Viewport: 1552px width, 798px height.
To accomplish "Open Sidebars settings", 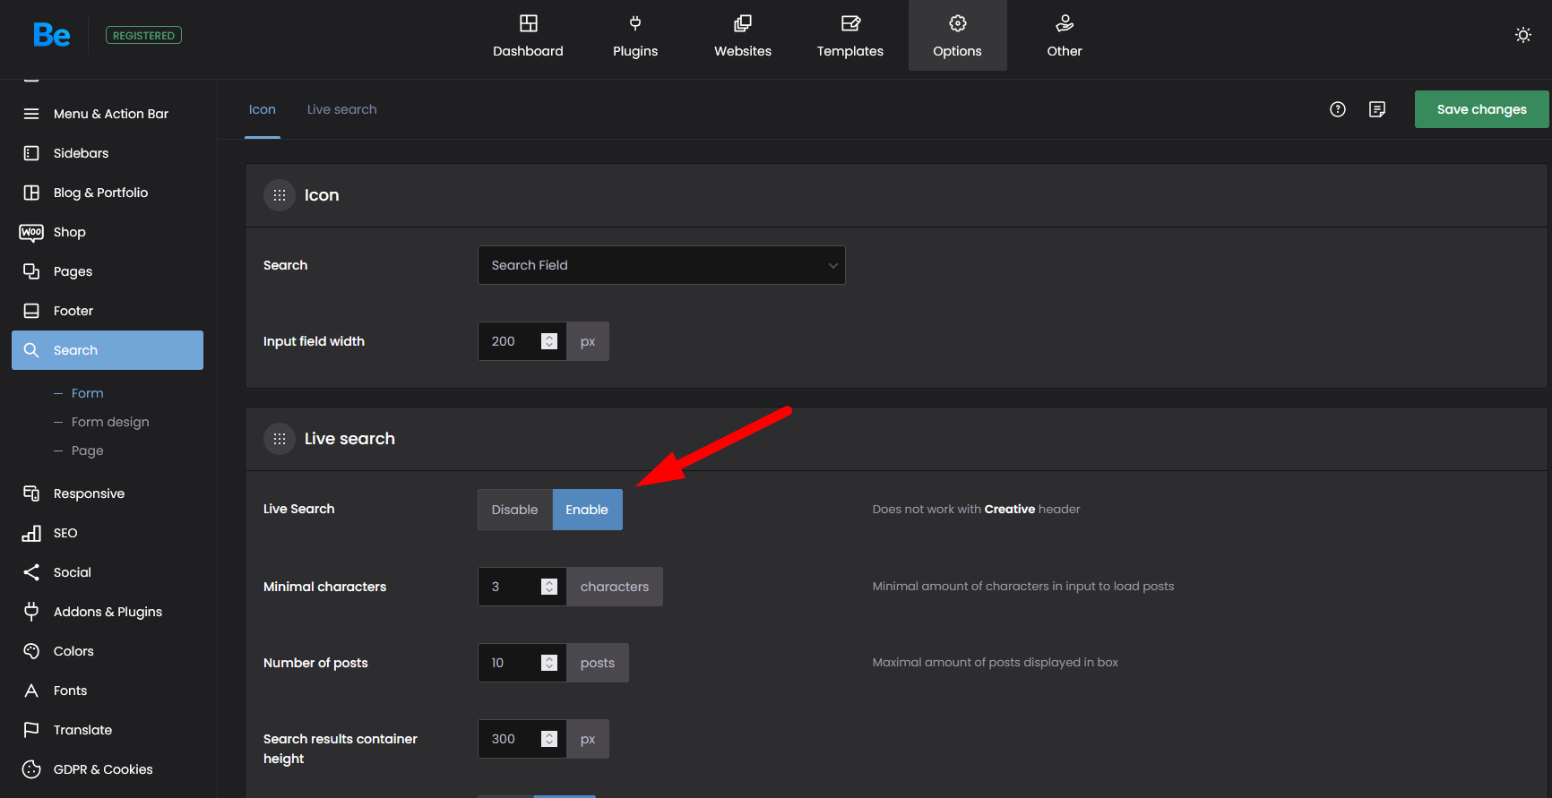I will [108, 153].
